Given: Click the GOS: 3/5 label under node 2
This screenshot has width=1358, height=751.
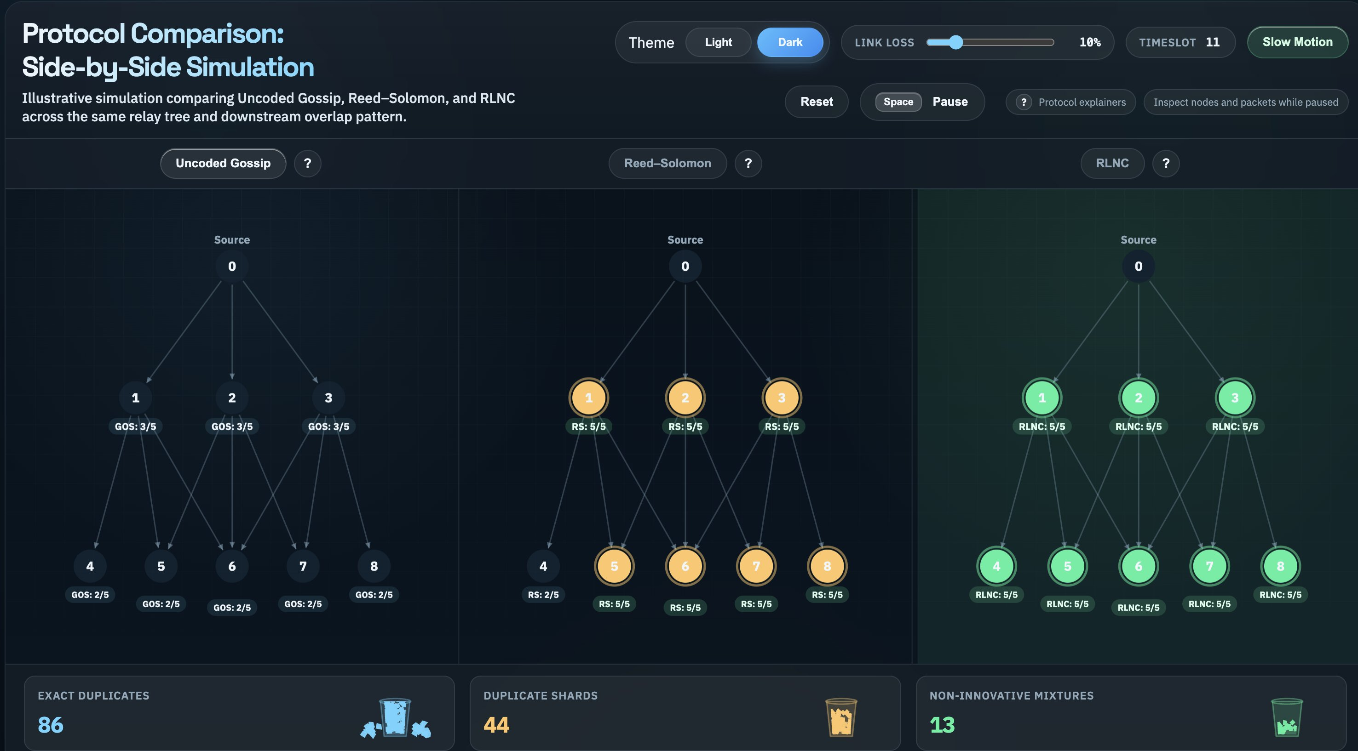Looking at the screenshot, I should 232,427.
